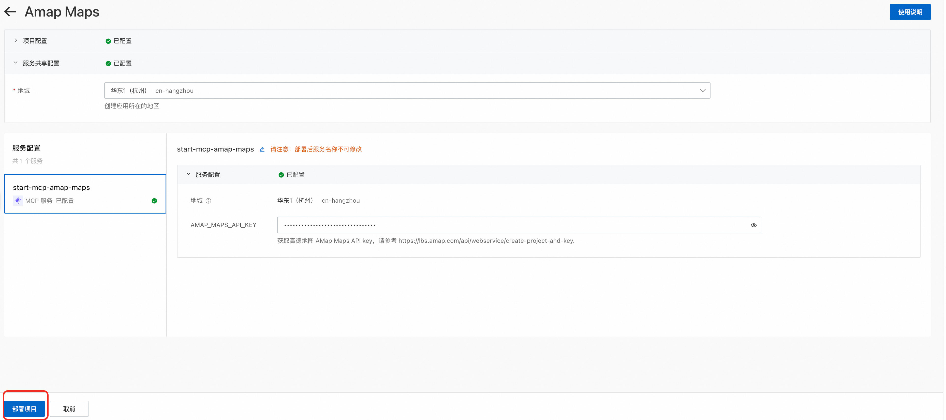Click the green status check beside 服务共享配置

click(108, 64)
